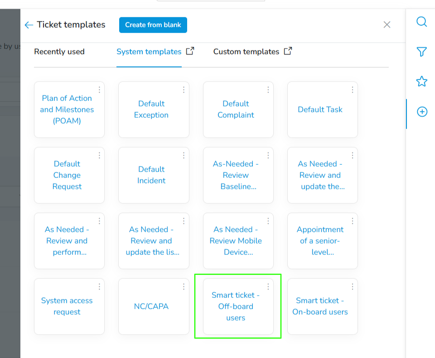Click the external link icon next to Custom templates
Screen dimensions: 435x358
click(x=288, y=51)
